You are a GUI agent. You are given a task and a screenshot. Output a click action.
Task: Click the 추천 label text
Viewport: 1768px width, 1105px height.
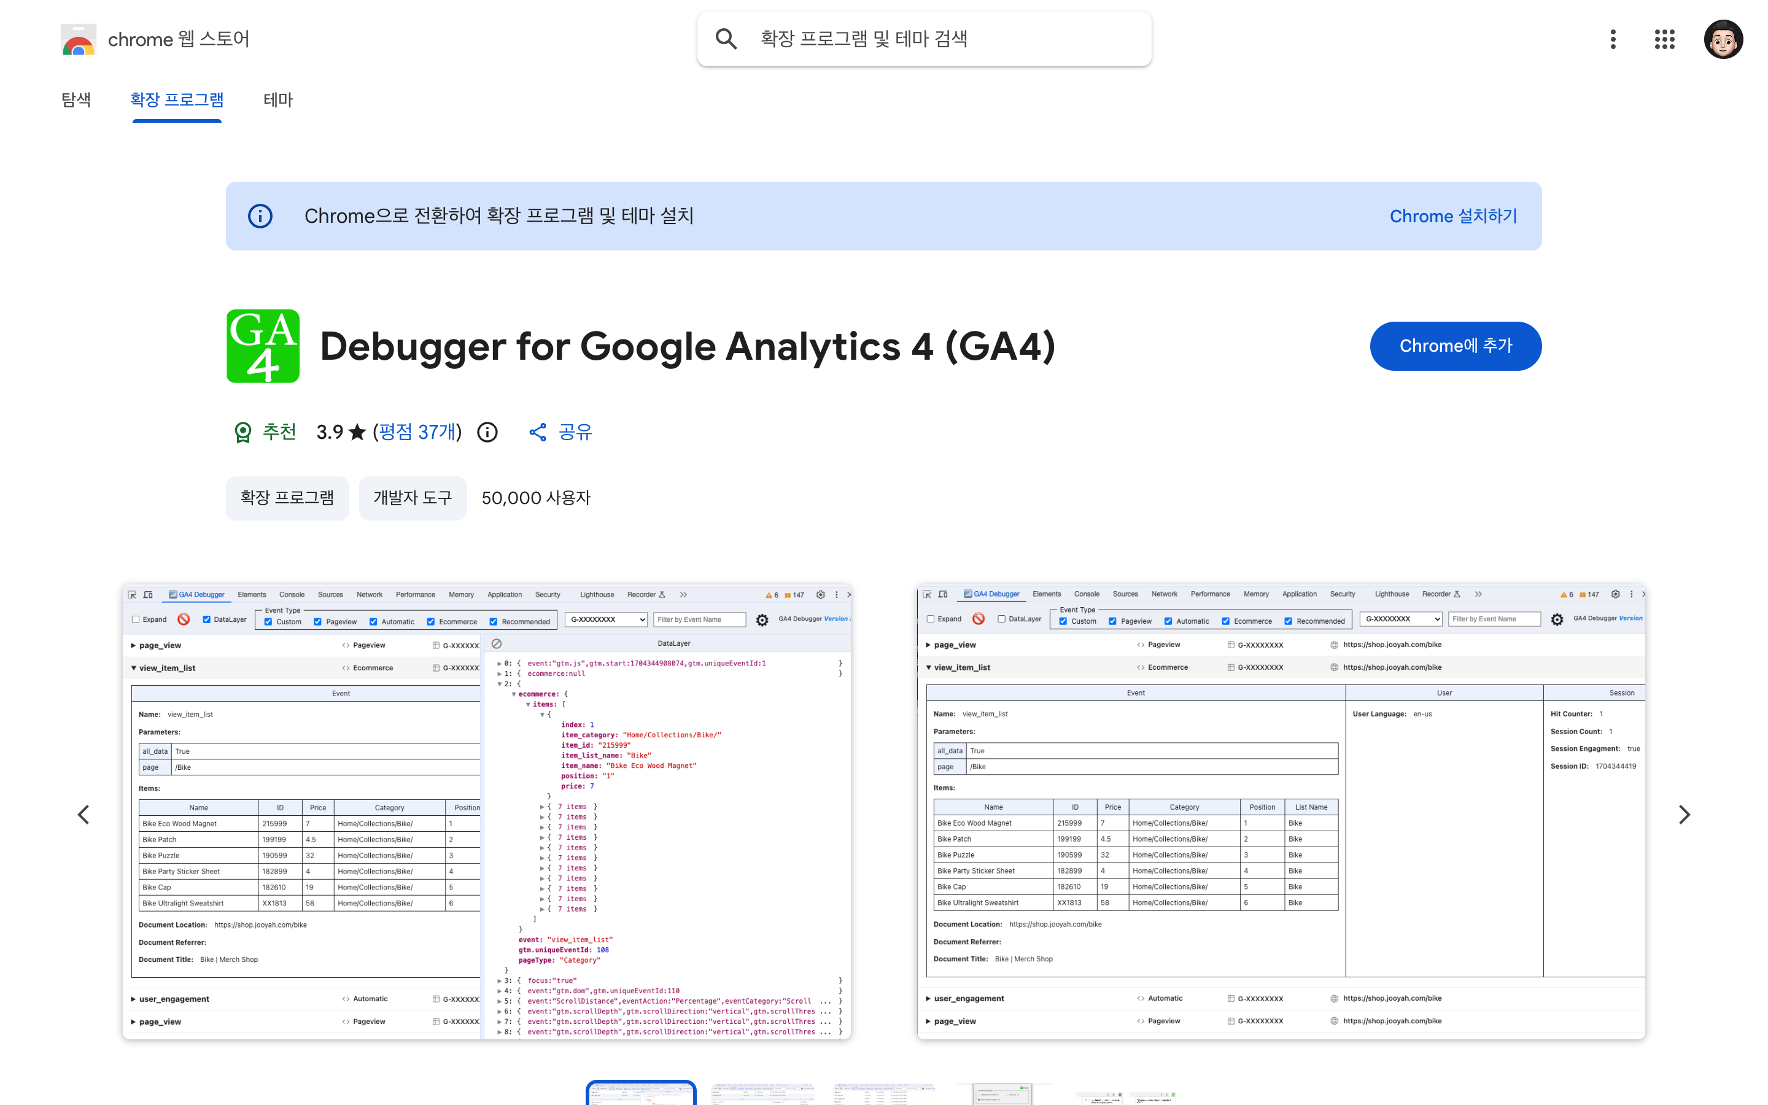(x=279, y=432)
